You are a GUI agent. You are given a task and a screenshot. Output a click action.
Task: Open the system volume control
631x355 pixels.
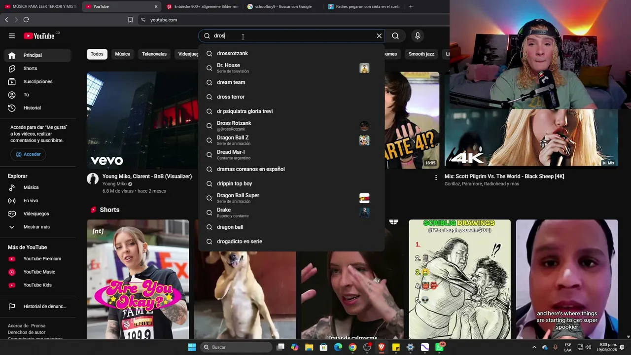point(588,347)
